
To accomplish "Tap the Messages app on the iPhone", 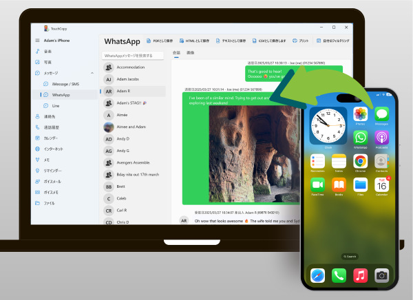I will 381,114.
